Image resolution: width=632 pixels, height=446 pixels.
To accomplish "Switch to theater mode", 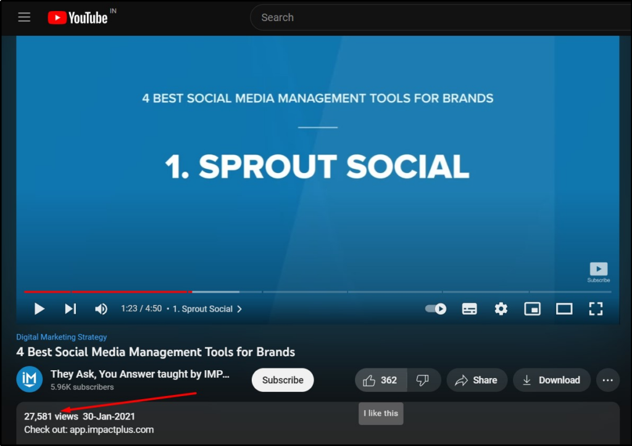I will pyautogui.click(x=564, y=309).
